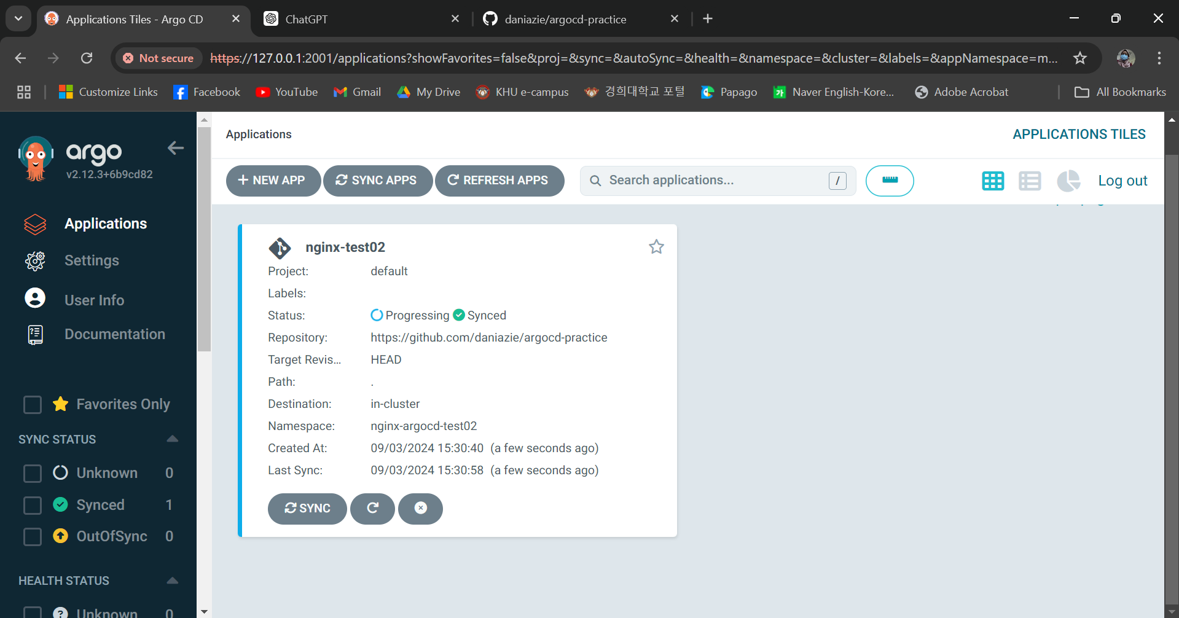The width and height of the screenshot is (1179, 618).
Task: Click the refresh icon on nginx-test02 card
Action: tap(372, 509)
